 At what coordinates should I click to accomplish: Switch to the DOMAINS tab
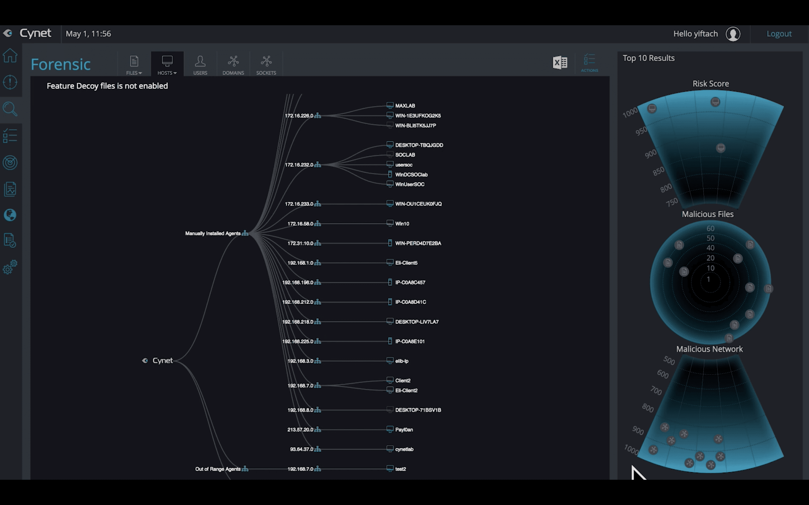(233, 64)
